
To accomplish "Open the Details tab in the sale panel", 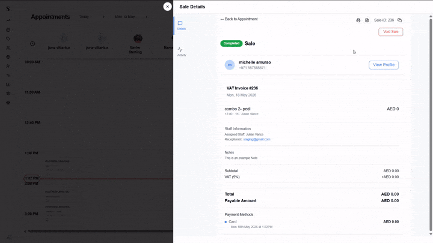I will (x=182, y=25).
